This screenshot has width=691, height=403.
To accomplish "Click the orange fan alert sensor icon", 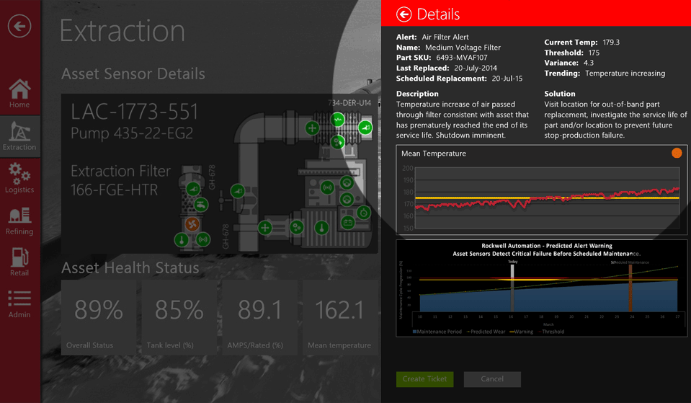I will point(191,225).
